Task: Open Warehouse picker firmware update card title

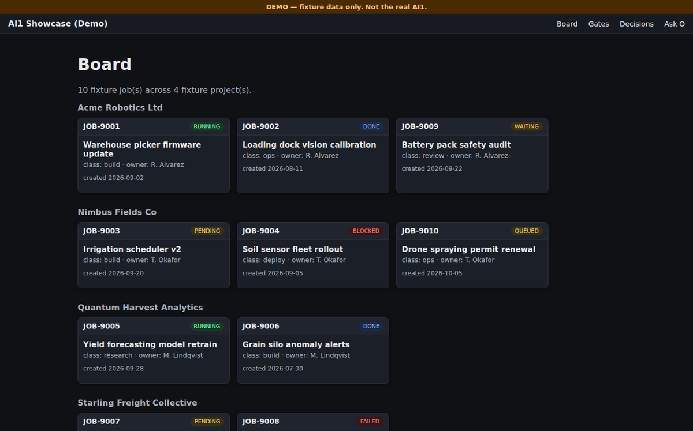Action: pos(142,149)
